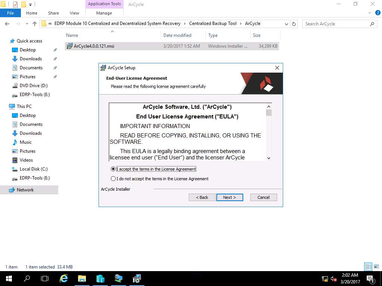The width and height of the screenshot is (382, 286).
Task: Open the clock showing 2:02 AM
Action: [350, 279]
